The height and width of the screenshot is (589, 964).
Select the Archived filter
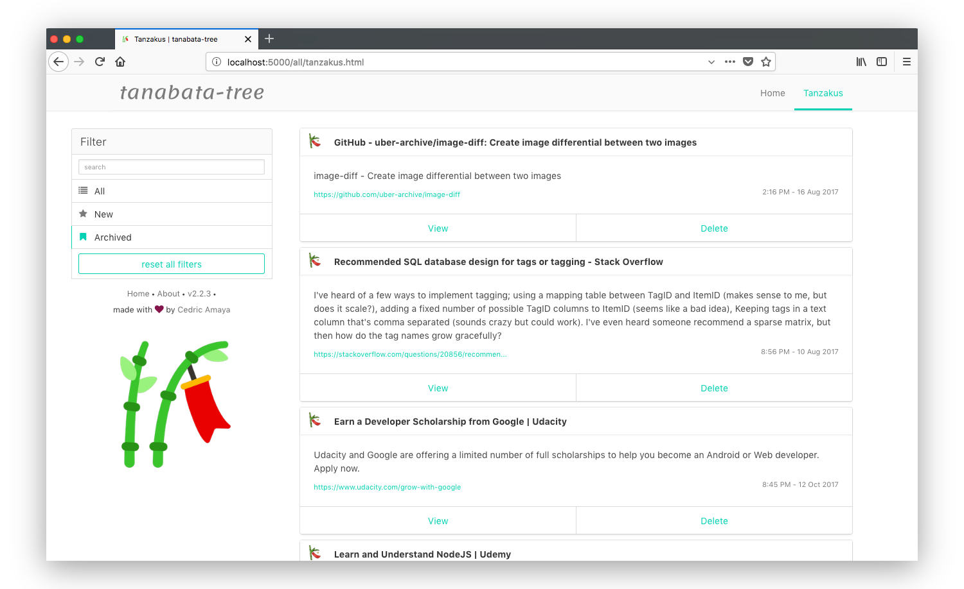click(x=172, y=237)
